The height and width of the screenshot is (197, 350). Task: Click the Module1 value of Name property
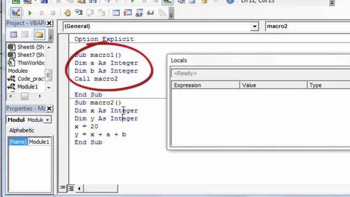pyautogui.click(x=39, y=142)
